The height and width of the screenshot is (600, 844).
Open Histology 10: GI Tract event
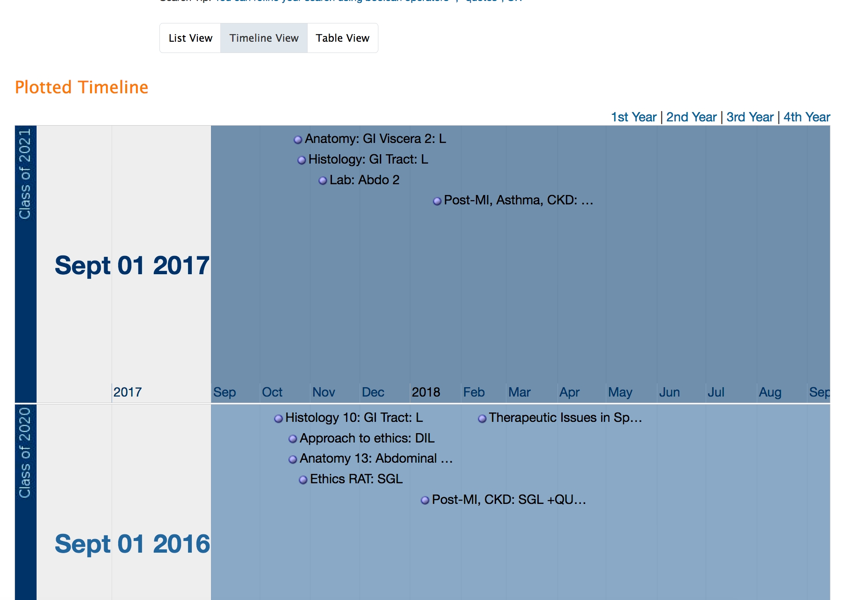point(279,419)
